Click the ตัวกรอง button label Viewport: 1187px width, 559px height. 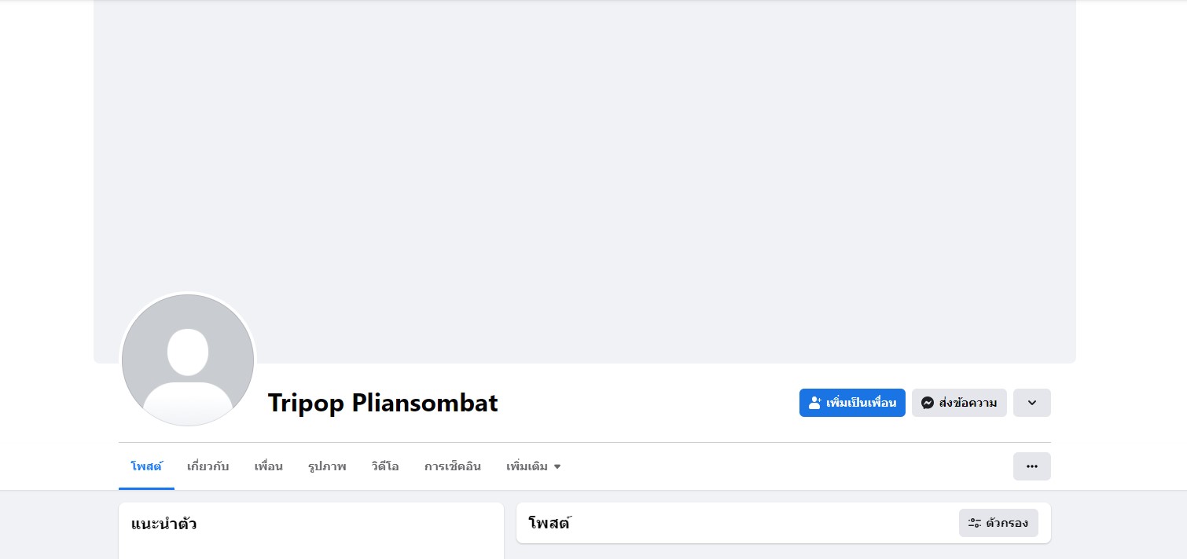1007,523
